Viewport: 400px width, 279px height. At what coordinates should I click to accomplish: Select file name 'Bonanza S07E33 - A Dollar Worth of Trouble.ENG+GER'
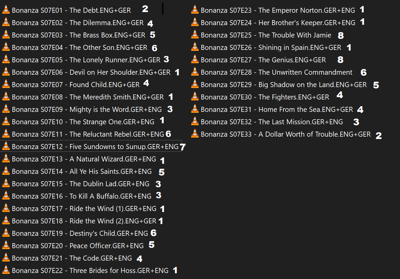pyautogui.click(x=286, y=134)
